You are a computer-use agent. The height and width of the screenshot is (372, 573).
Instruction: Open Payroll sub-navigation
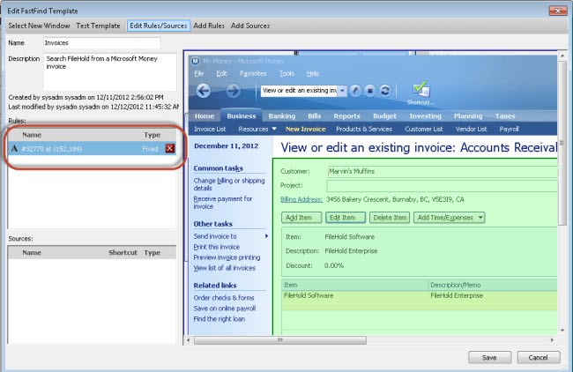(509, 129)
